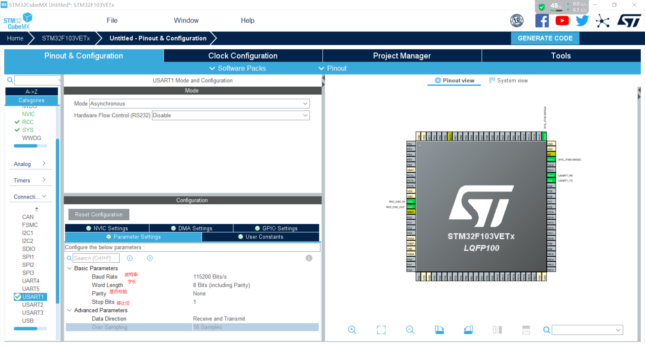Click the PA9 USART1_TX pin
Image resolution: width=645 pixels, height=346 pixels.
pos(551,181)
